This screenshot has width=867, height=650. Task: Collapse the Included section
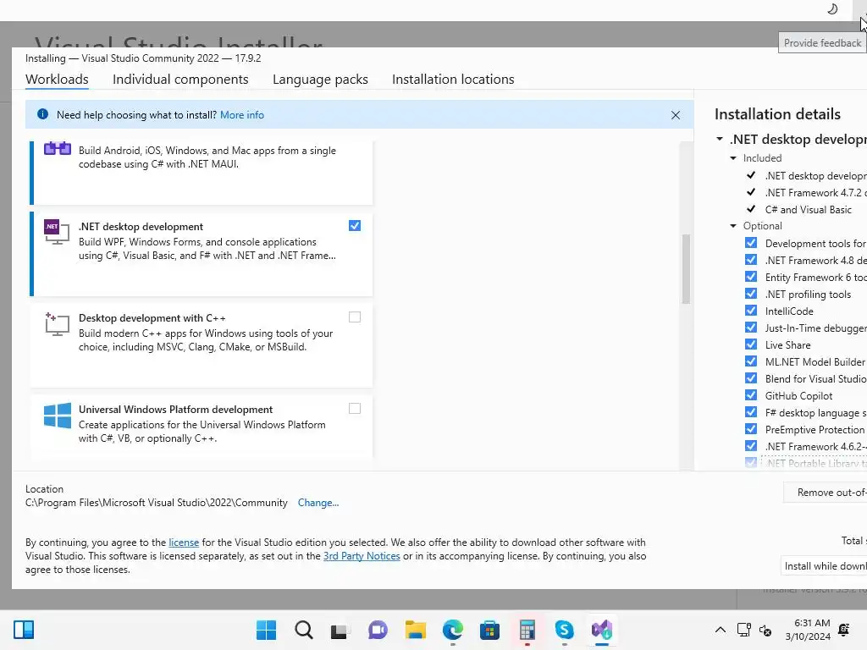pyautogui.click(x=733, y=158)
